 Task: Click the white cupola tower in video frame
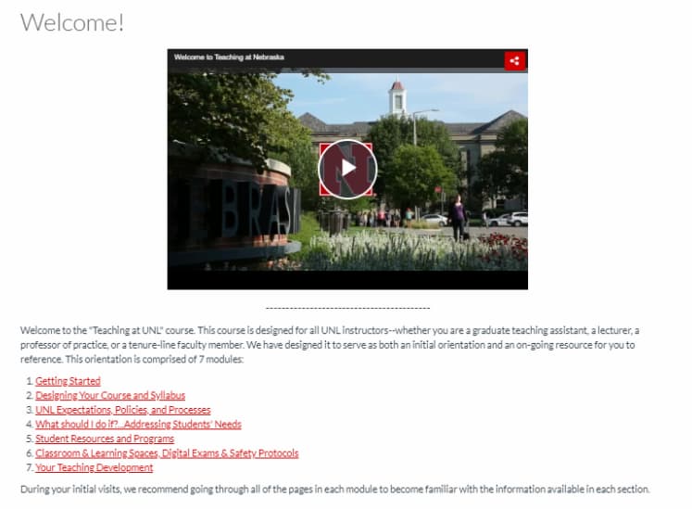[397, 97]
